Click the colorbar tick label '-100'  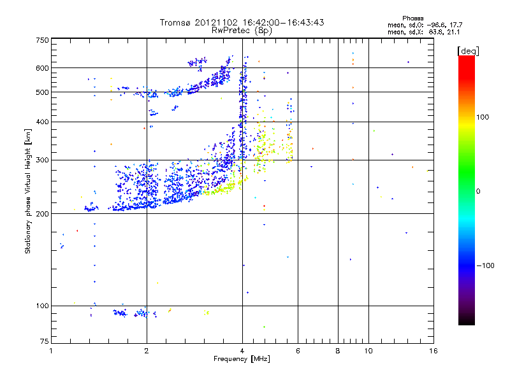click(486, 265)
